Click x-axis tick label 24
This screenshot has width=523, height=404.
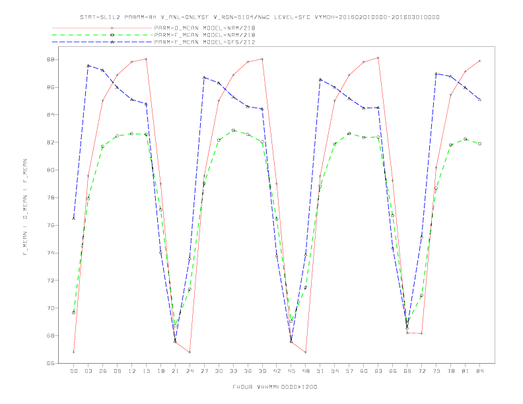[190, 371]
